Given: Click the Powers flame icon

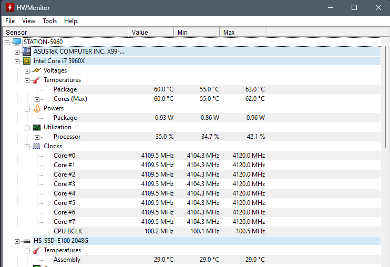Looking at the screenshot, I should (x=37, y=108).
